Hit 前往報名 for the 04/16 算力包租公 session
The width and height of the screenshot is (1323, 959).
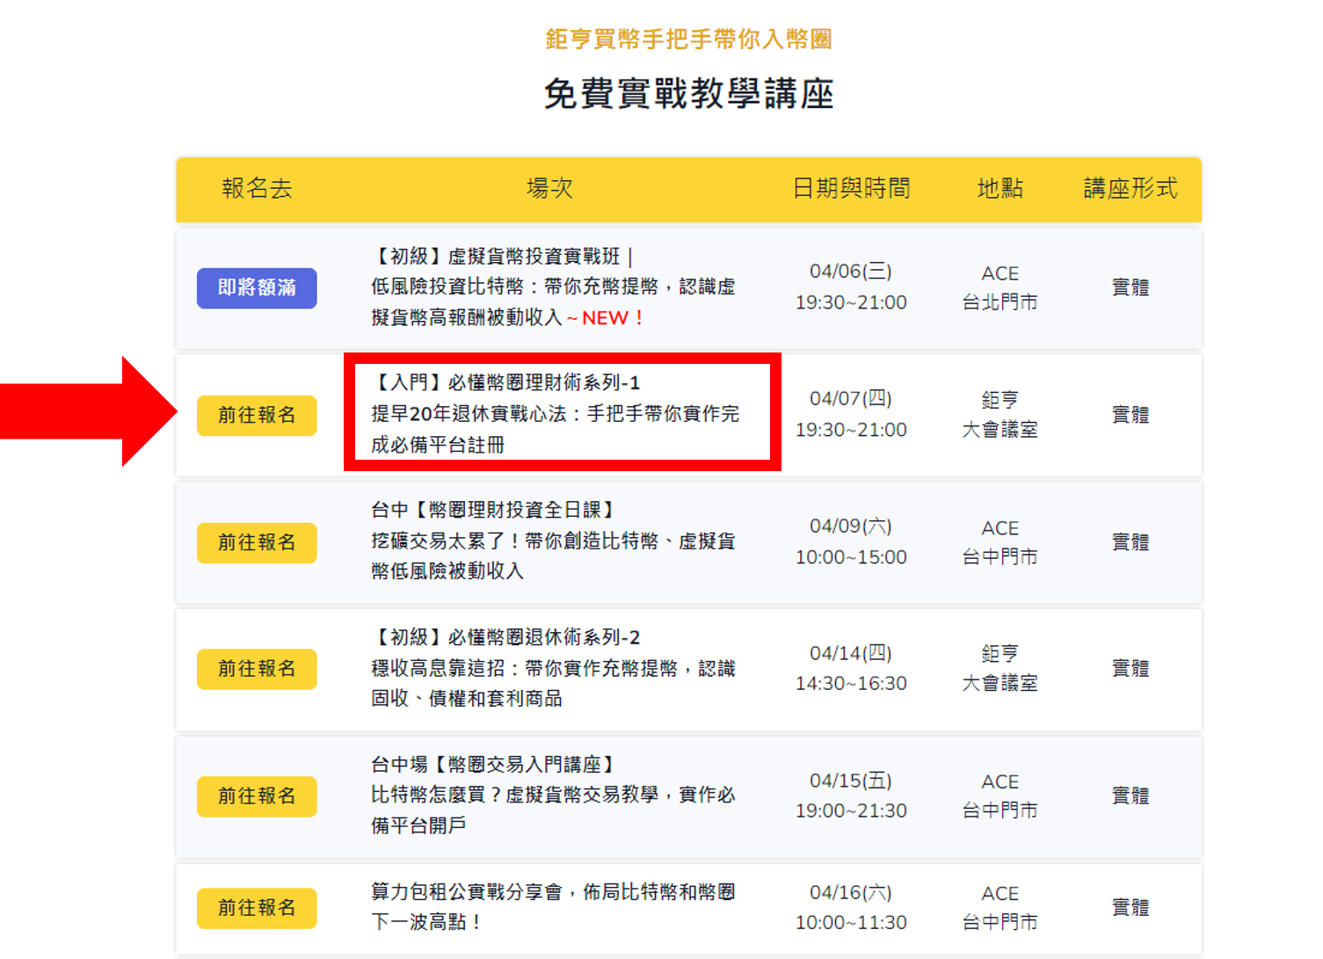click(x=257, y=908)
